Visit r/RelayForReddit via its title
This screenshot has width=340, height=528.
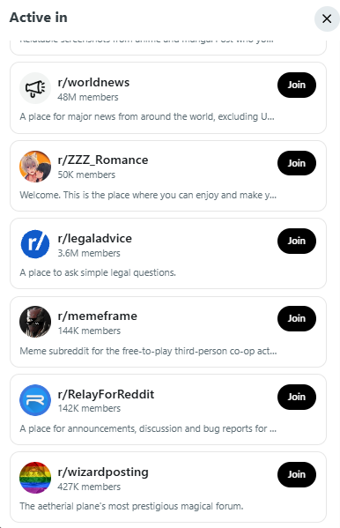coord(106,394)
